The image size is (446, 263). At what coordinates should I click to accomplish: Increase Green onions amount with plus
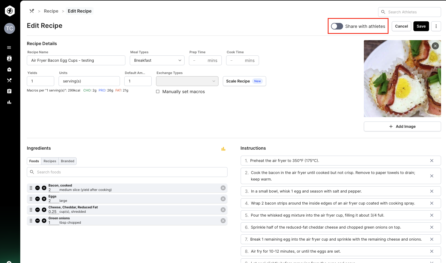pyautogui.click(x=44, y=221)
